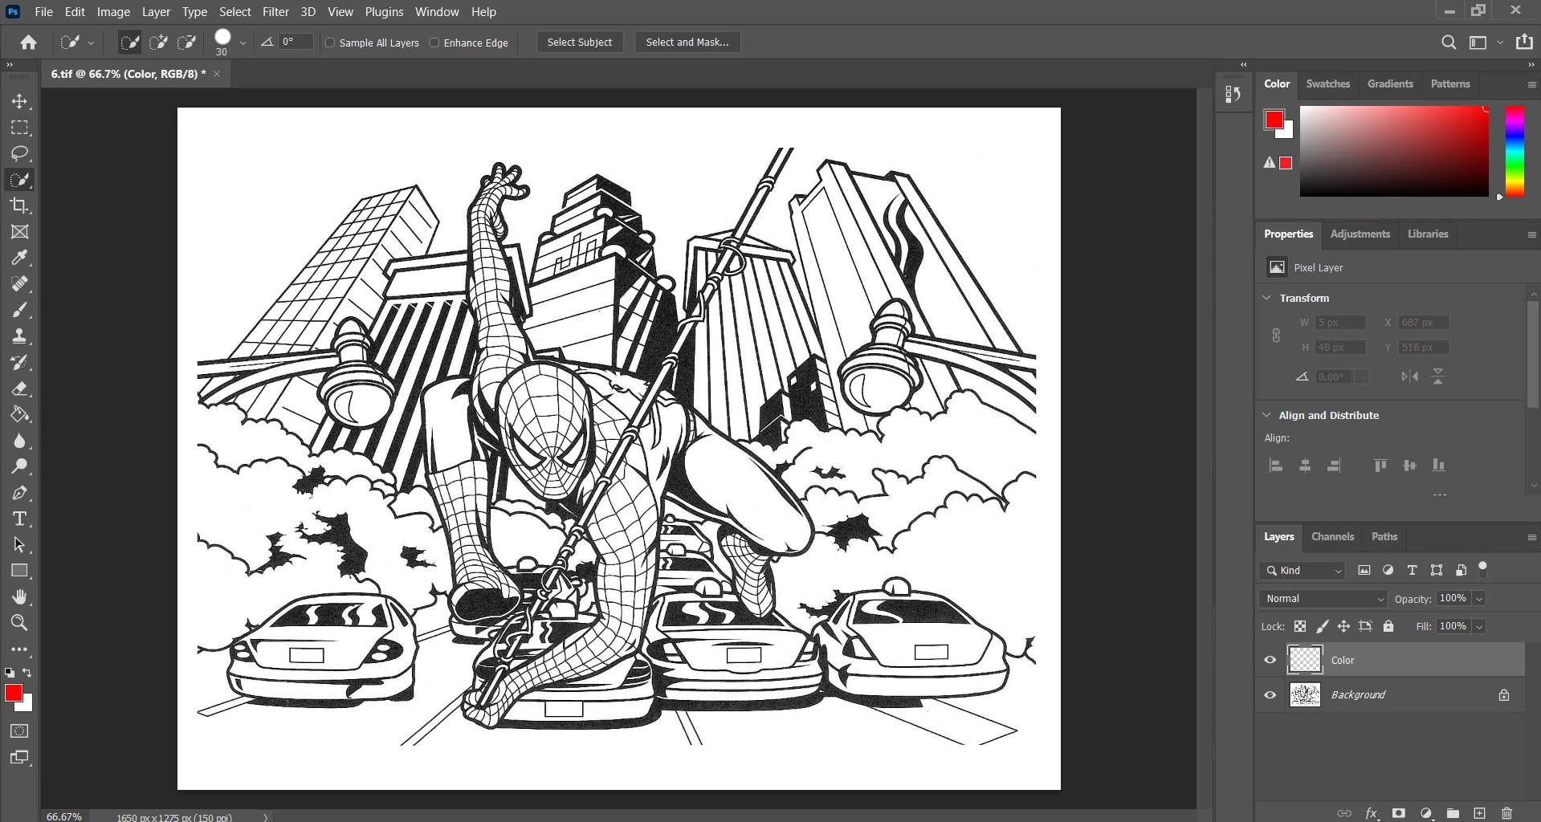
Task: Click the Share icon at top right
Action: pos(1524,42)
